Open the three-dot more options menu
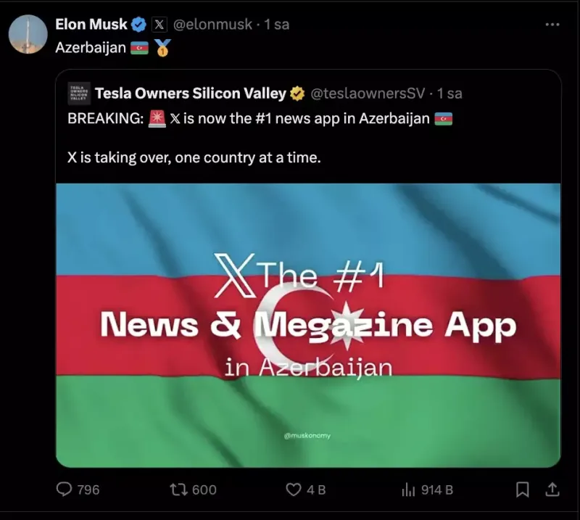Image resolution: width=580 pixels, height=520 pixels. (552, 25)
